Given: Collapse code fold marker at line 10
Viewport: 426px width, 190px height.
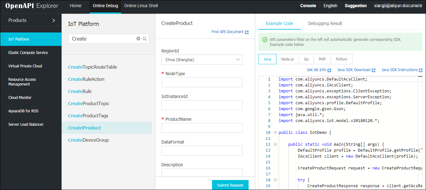Looking at the screenshot, I should click(275, 133).
